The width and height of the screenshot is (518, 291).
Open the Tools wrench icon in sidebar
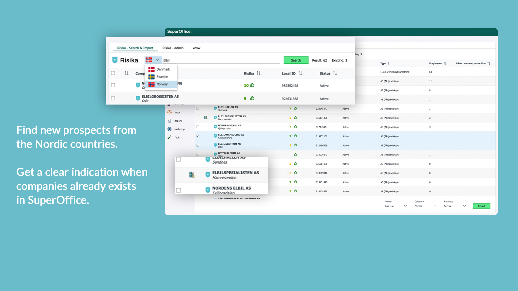point(169,137)
